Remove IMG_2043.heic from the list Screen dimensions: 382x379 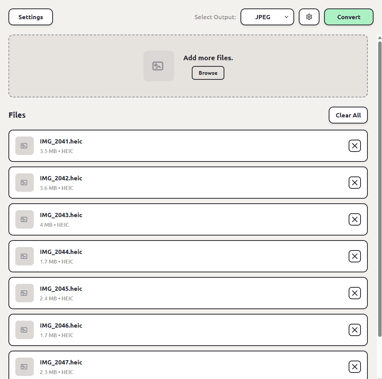coord(355,219)
